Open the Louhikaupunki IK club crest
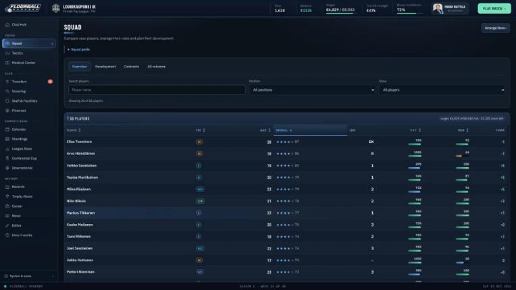Viewport: 516px width, 290px height. [56, 8]
